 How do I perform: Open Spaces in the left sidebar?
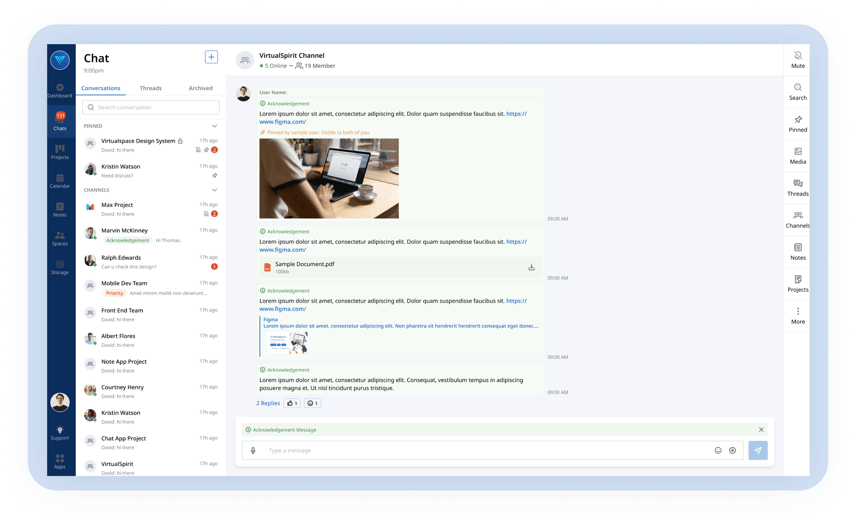pyautogui.click(x=60, y=239)
